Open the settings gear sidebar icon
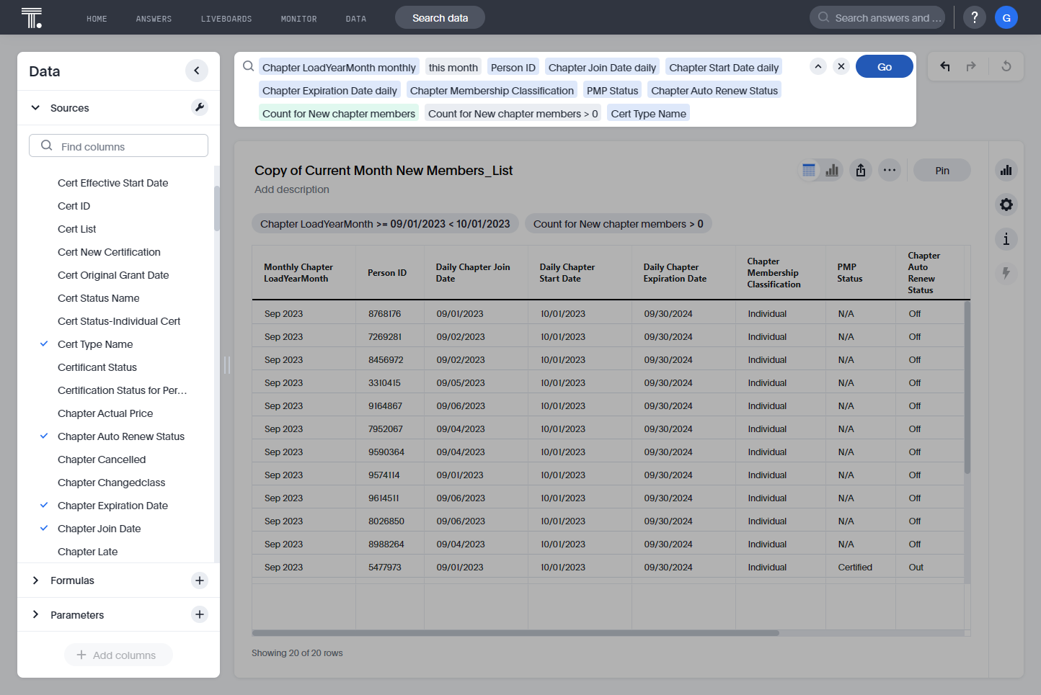Viewport: 1041px width, 695px height. (x=1006, y=205)
